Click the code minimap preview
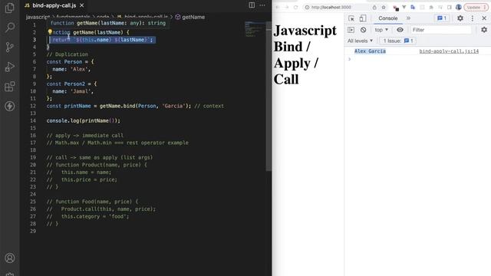 point(254,29)
